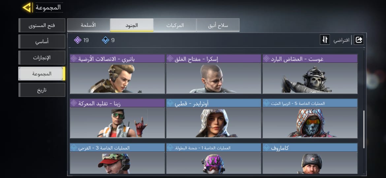Open the سلاح أنيق tab

coord(218,25)
